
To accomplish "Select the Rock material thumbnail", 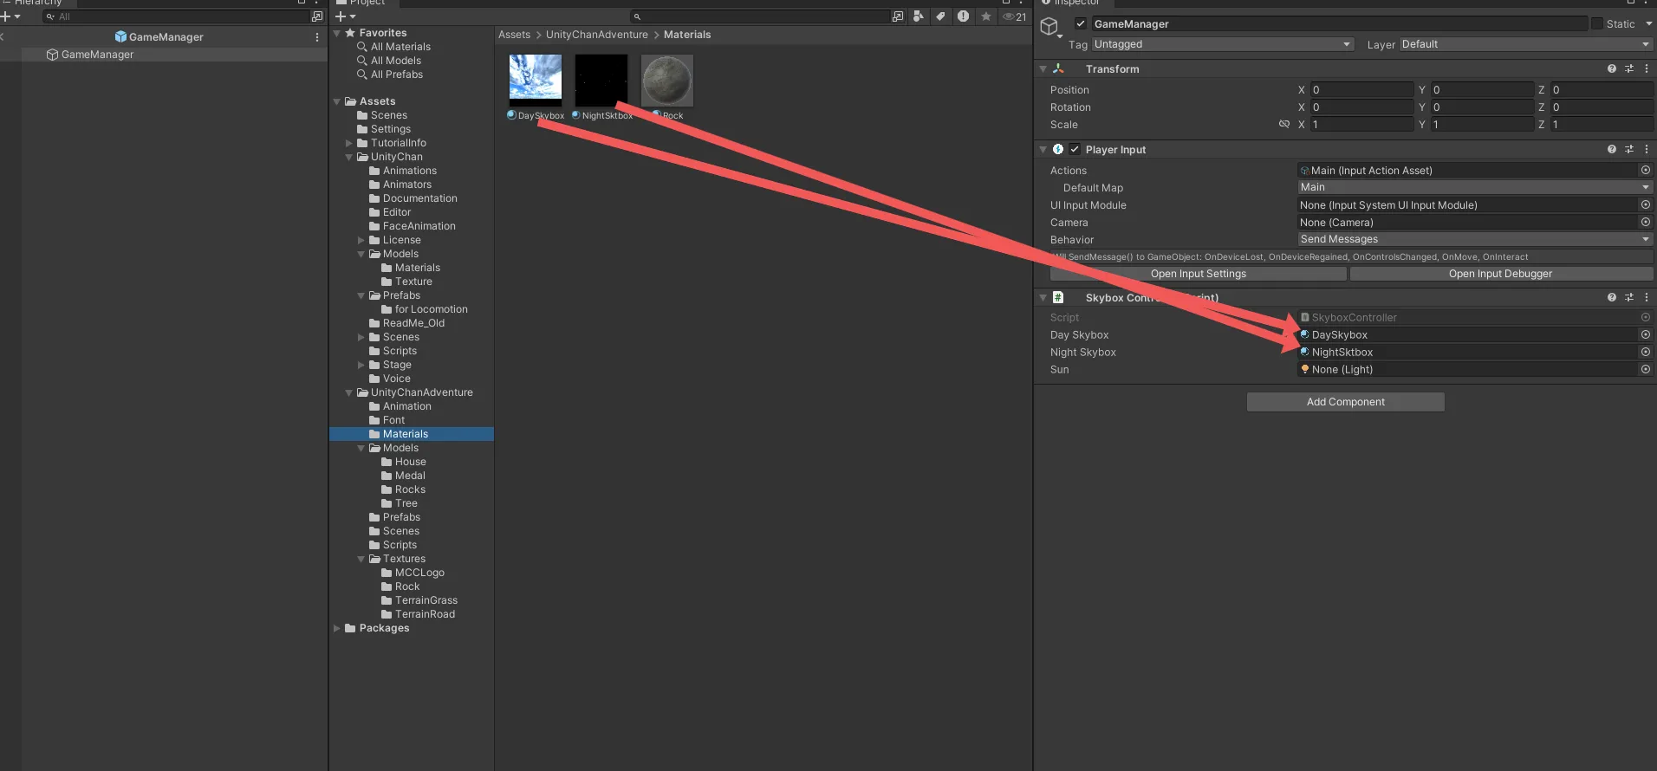I will click(x=666, y=81).
